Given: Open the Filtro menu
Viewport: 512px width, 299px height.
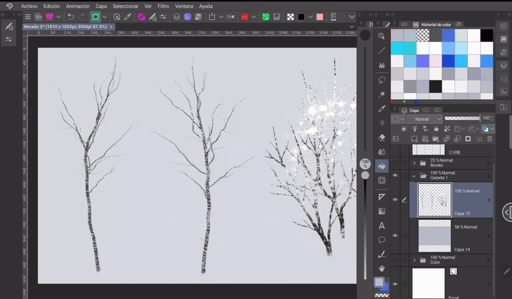Looking at the screenshot, I should pyautogui.click(x=163, y=6).
